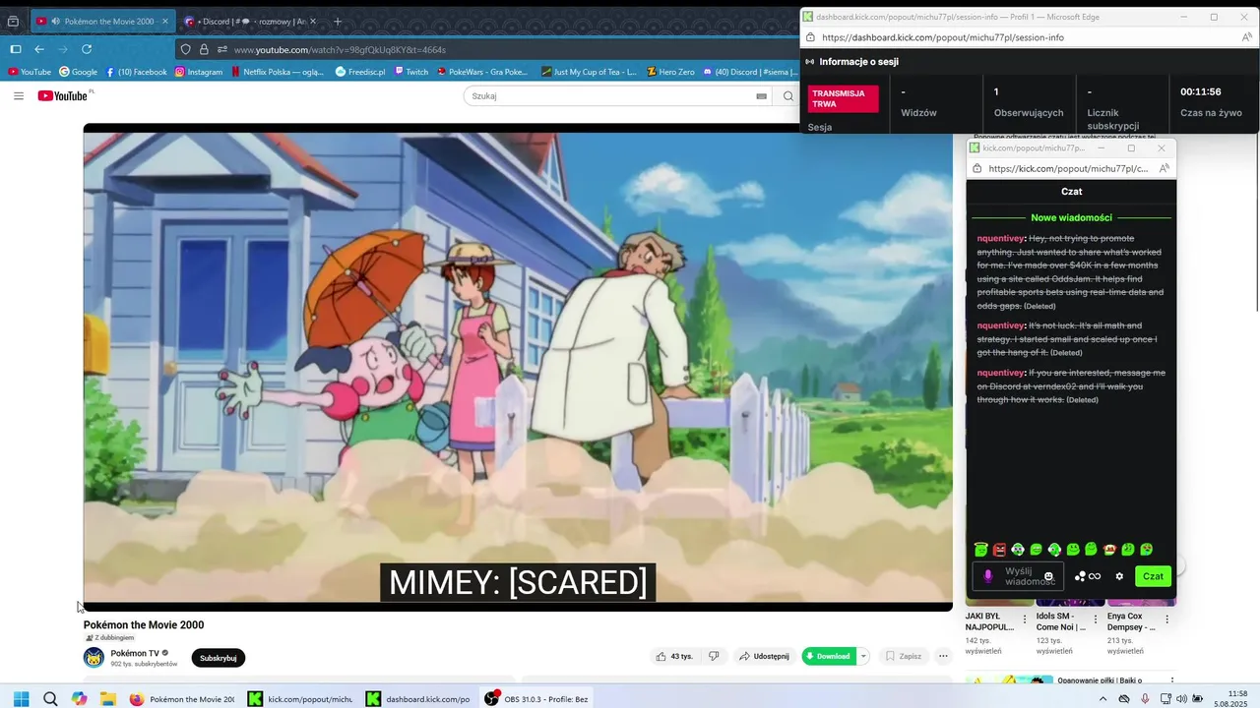Viewport: 1260px width, 708px height.
Task: Open the (40) Discord bookmark
Action: 750,72
